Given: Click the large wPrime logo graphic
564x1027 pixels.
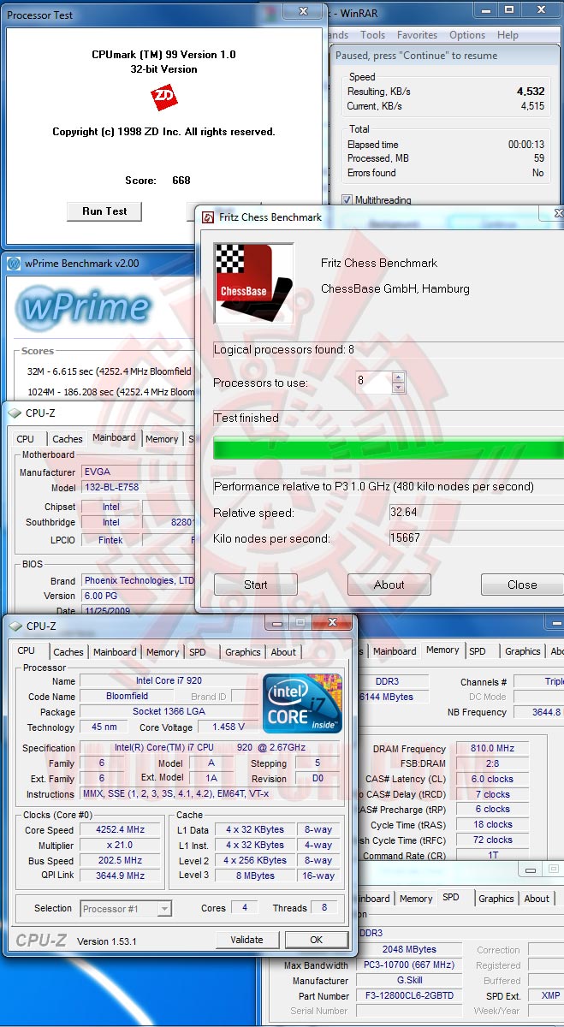Looking at the screenshot, I should tap(84, 307).
